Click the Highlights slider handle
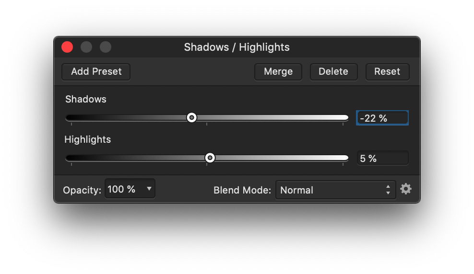 [210, 158]
